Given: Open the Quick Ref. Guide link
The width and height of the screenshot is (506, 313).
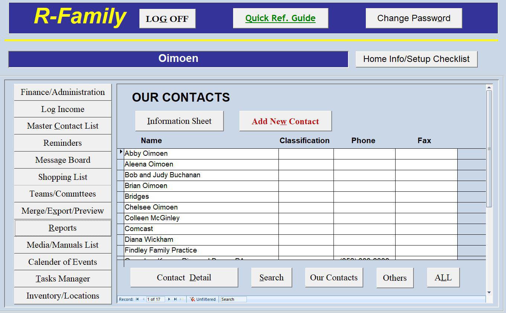Looking at the screenshot, I should (280, 18).
